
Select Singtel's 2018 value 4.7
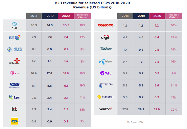point(125,37)
